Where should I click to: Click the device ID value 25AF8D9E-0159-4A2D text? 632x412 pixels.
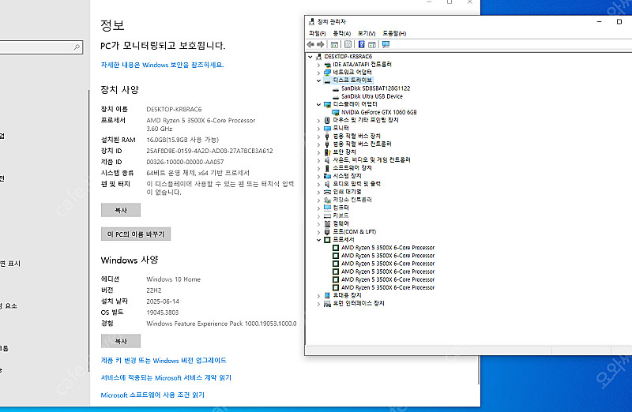209,151
